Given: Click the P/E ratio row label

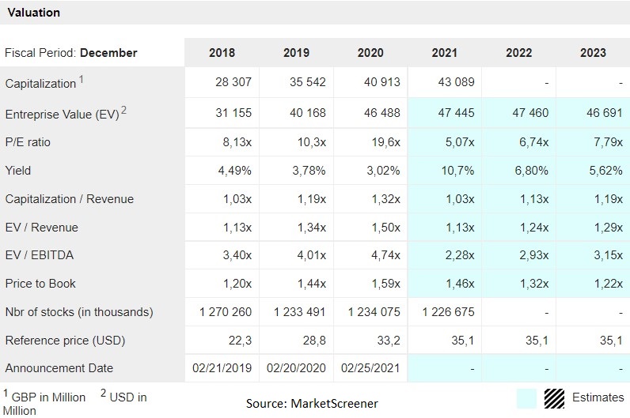Looking at the screenshot, I should point(28,142).
